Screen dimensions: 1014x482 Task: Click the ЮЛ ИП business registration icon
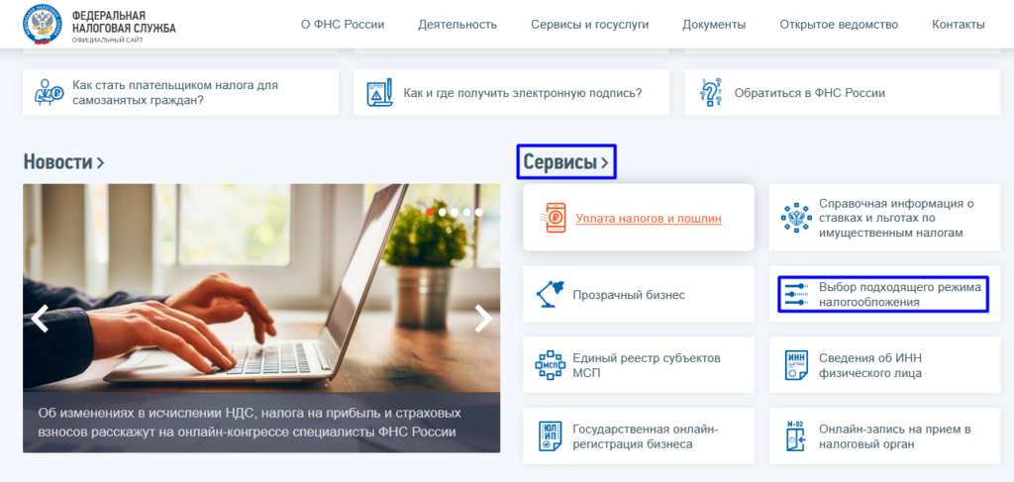pos(551,436)
